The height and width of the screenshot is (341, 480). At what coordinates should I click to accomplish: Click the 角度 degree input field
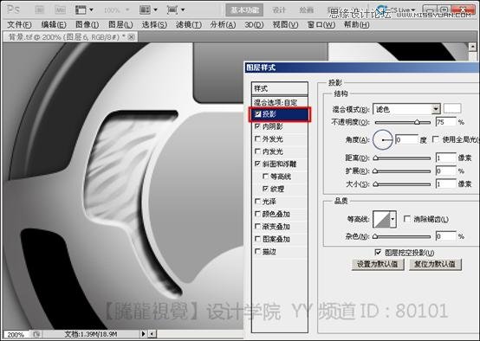coord(406,139)
